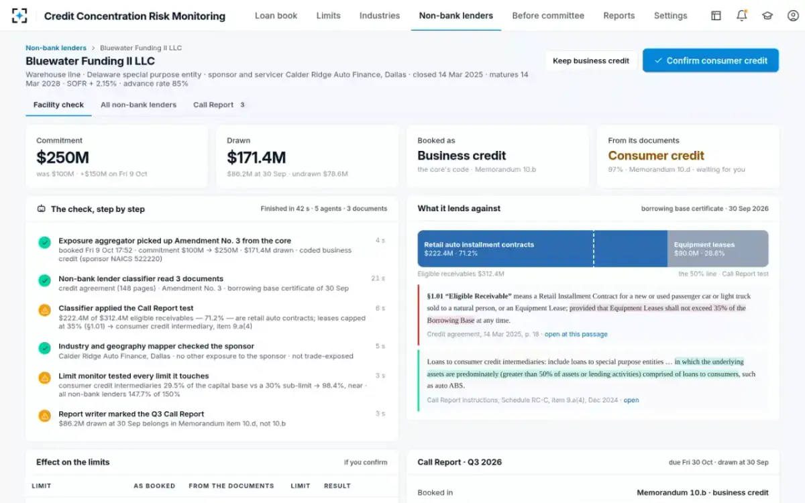Click the green check icon for Non-bank lender classifier step
The width and height of the screenshot is (805, 503).
click(x=44, y=280)
